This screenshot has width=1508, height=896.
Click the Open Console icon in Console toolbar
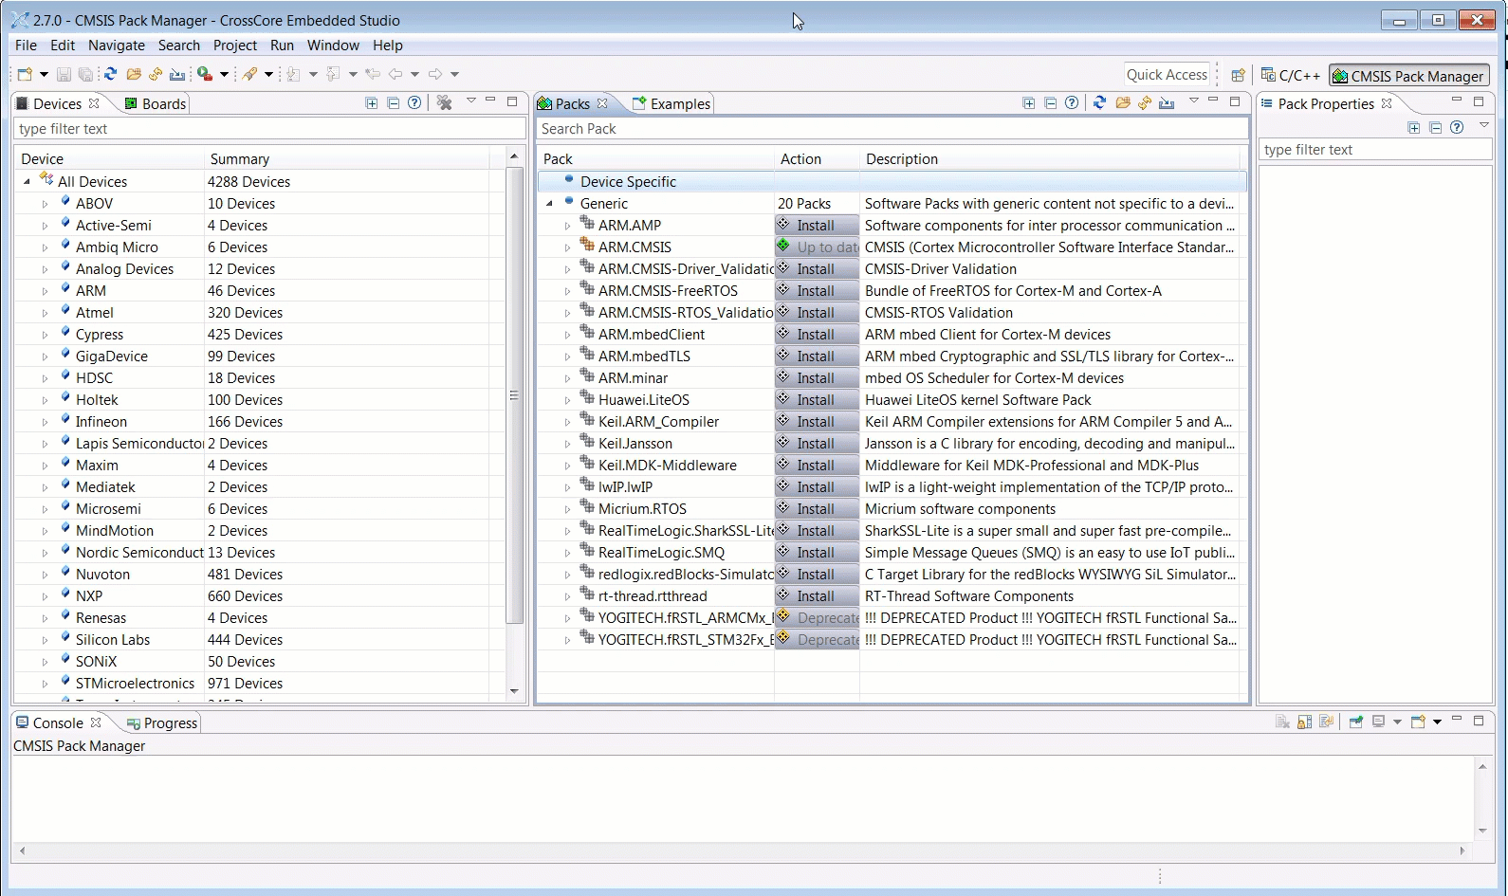tap(1418, 722)
